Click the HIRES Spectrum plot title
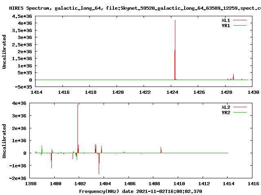 [x=135, y=8]
